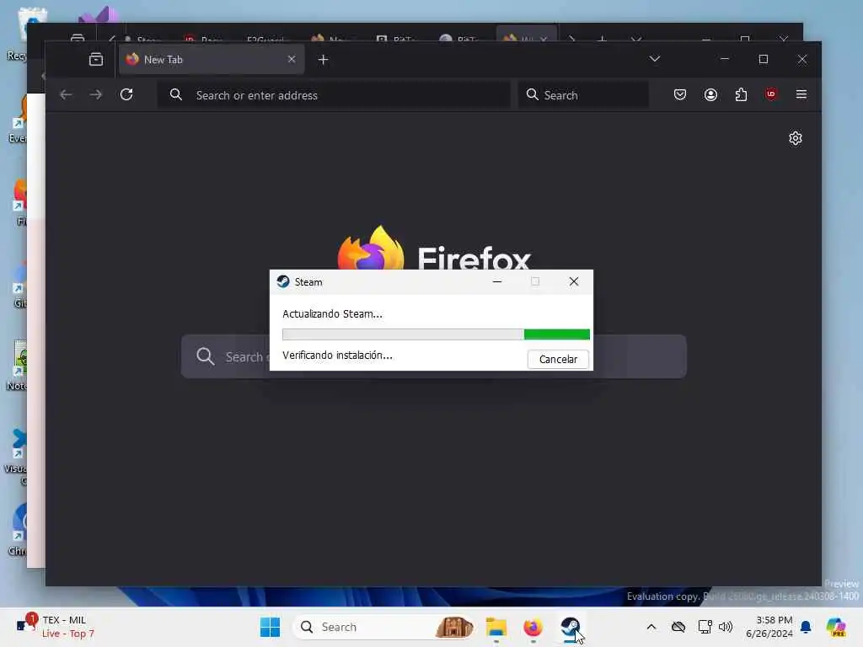The height and width of the screenshot is (647, 863).
Task: Click the taskbar Search box
Action: tap(384, 627)
